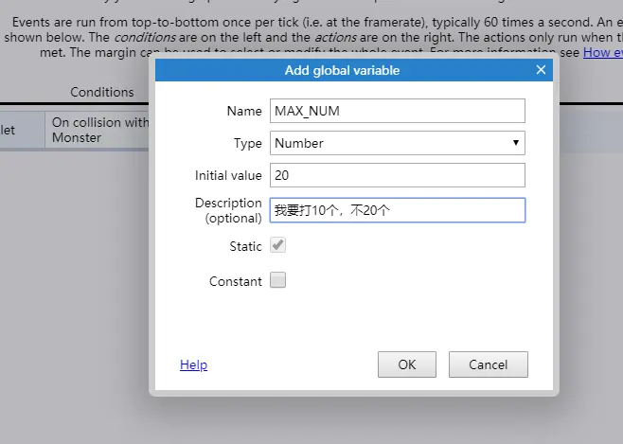Click the 'Type' text label
Viewport: 623px width, 444px height.
pyautogui.click(x=247, y=143)
